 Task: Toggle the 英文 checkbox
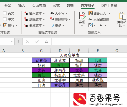click(5, 13)
